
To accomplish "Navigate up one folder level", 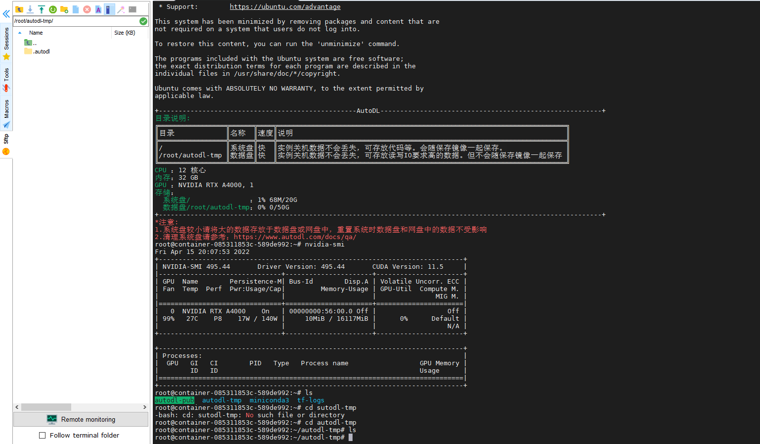I will [19, 9].
